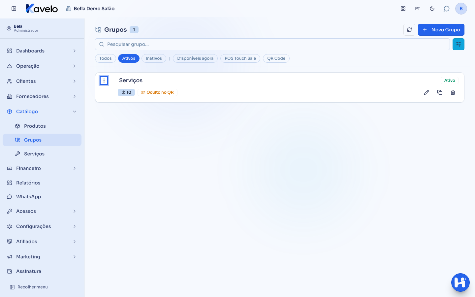This screenshot has width=475, height=297.
Task: Open Relatórios in the sidebar
Action: (x=42, y=183)
